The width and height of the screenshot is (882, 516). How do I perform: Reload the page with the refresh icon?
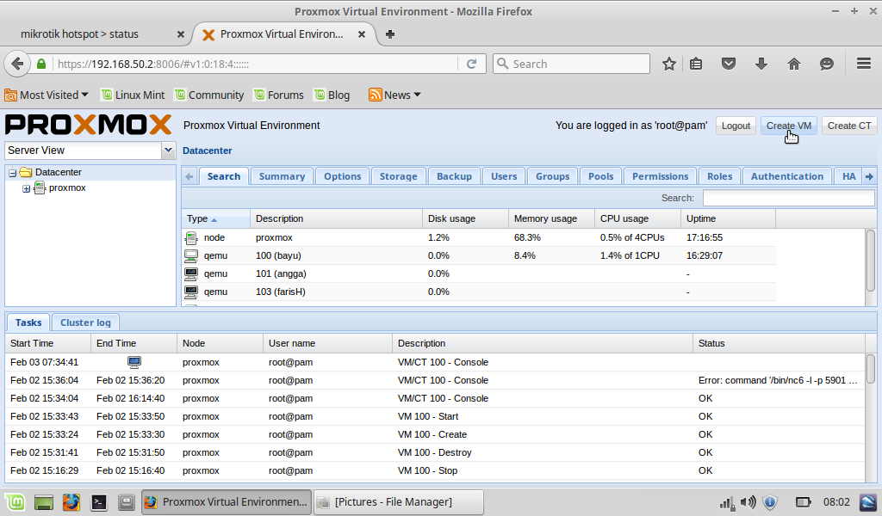pyautogui.click(x=471, y=64)
